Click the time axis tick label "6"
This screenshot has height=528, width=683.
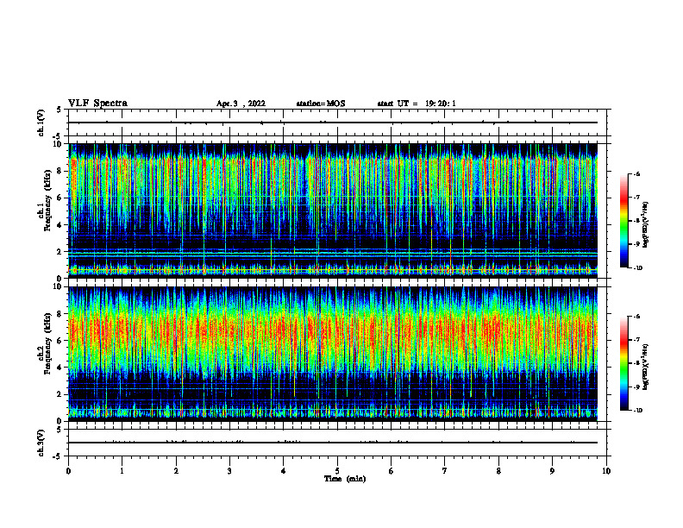coord(392,471)
